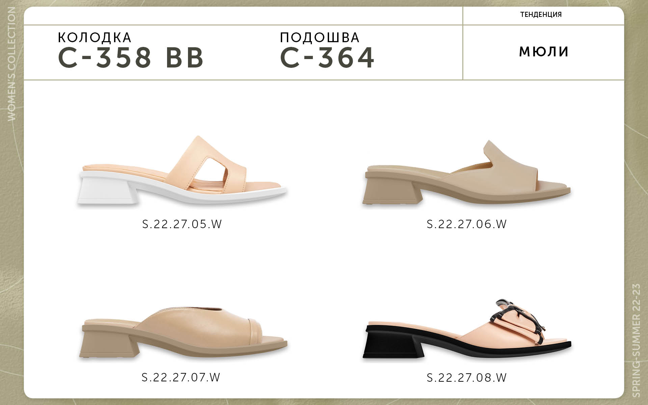Click the C-364 sole number
This screenshot has height=405, width=648.
coord(327,57)
